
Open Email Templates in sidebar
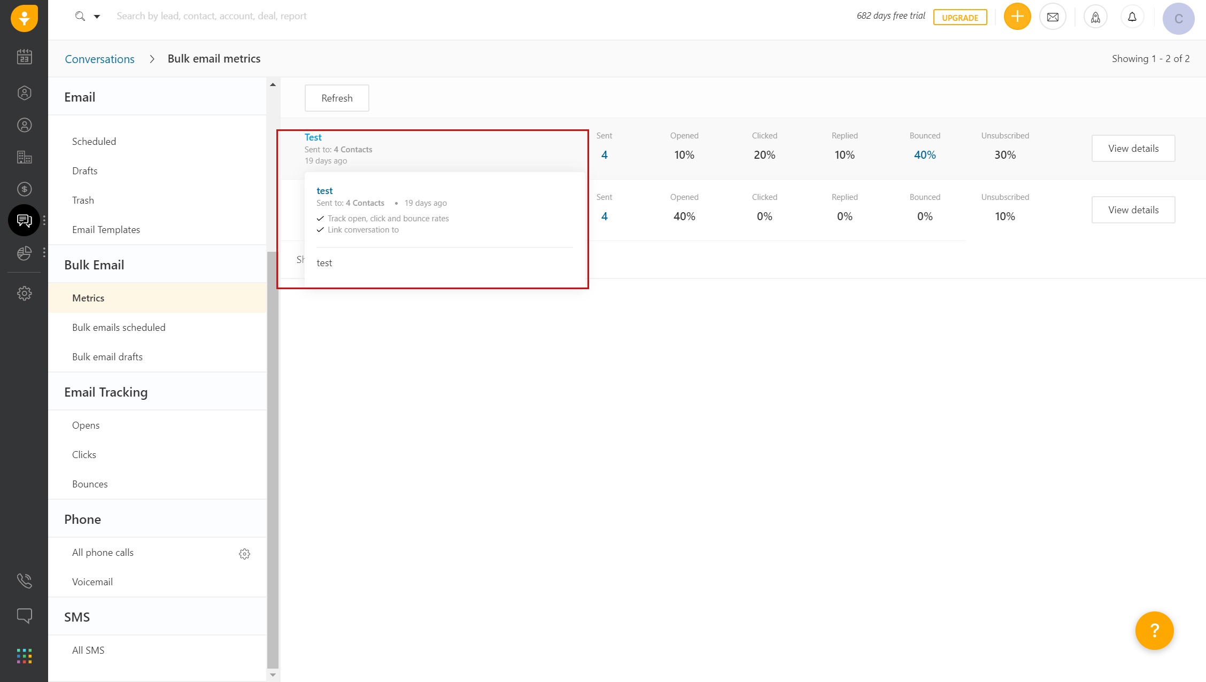(106, 230)
